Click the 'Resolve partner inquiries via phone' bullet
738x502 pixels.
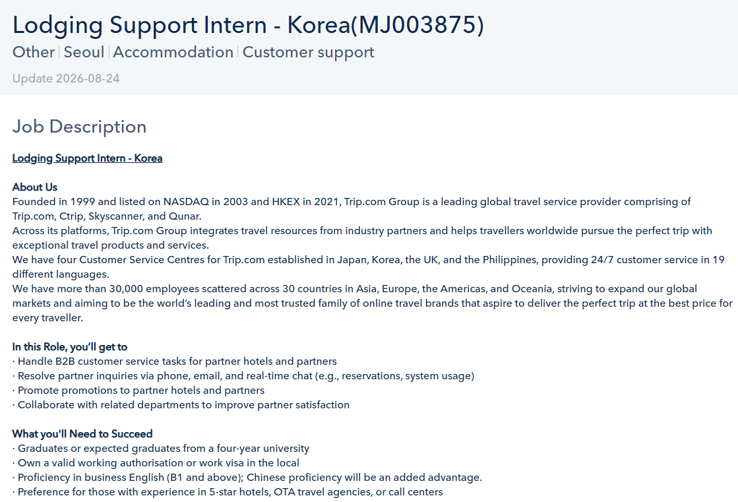243,376
